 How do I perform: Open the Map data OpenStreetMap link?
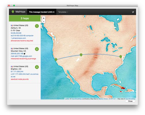130,99
